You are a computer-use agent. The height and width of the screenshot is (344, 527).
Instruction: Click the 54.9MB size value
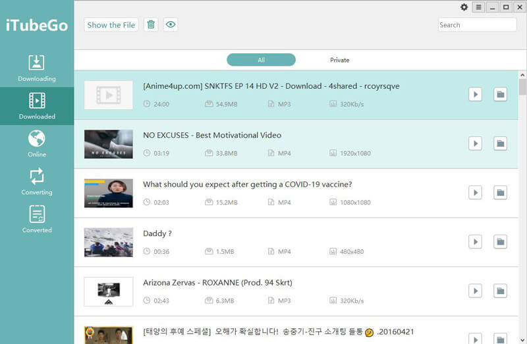pyautogui.click(x=227, y=105)
